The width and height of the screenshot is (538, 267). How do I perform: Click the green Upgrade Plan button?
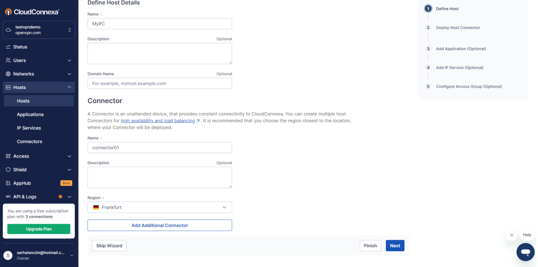point(38,229)
